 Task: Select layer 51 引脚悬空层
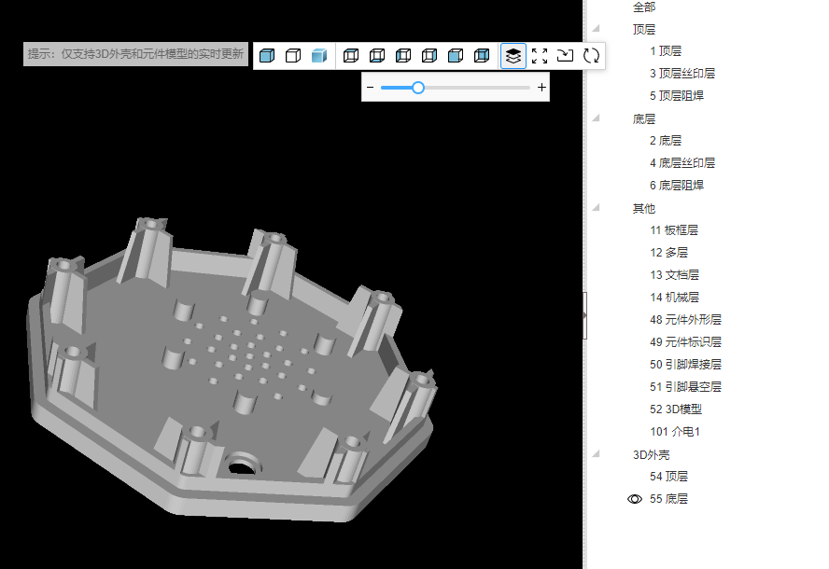tap(685, 387)
